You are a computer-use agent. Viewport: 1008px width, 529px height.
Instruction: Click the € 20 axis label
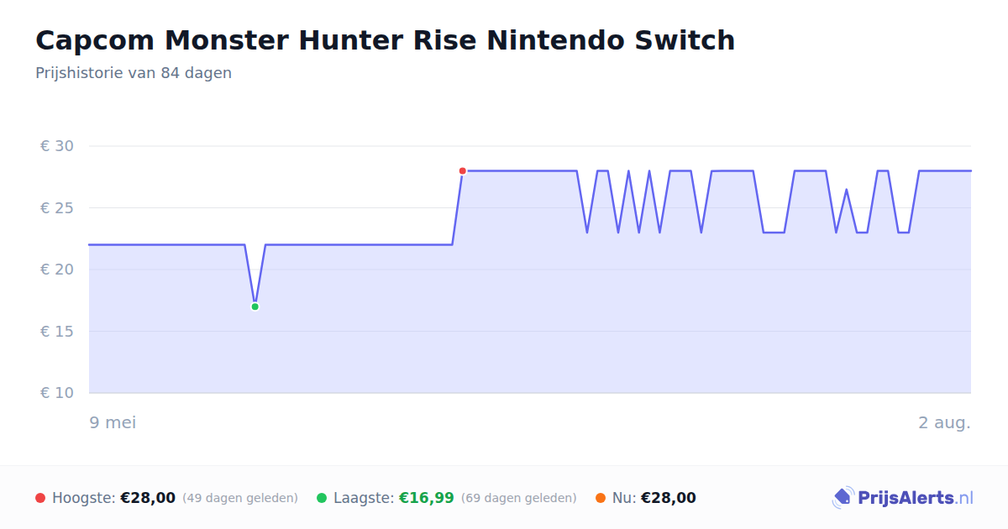57,270
